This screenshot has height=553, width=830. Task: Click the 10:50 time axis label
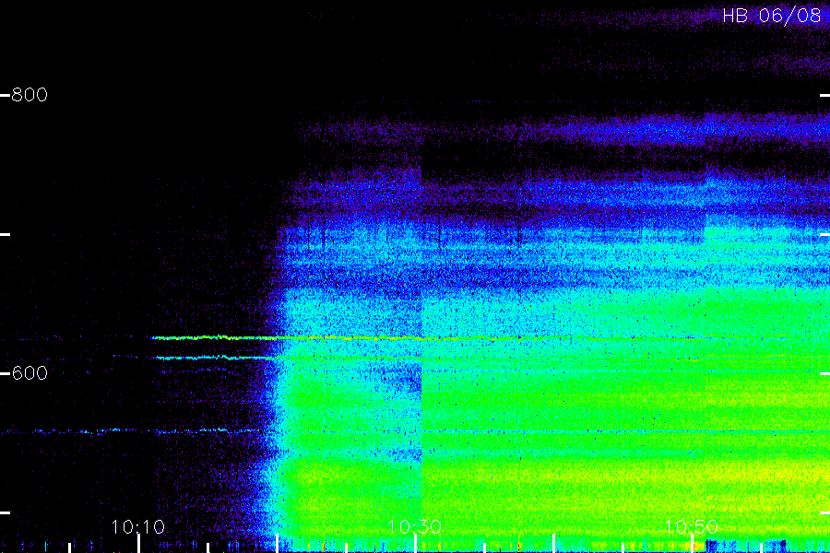click(x=692, y=526)
